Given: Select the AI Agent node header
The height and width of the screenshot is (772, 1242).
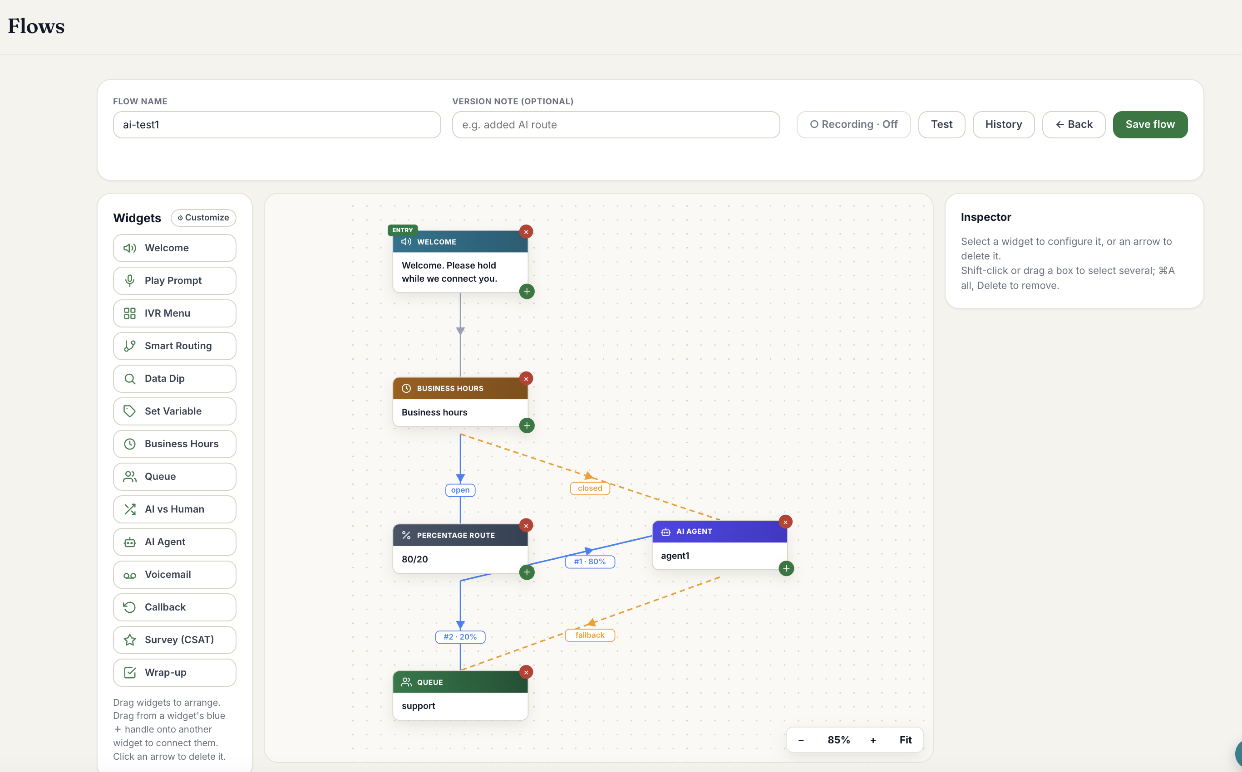Looking at the screenshot, I should coord(720,532).
